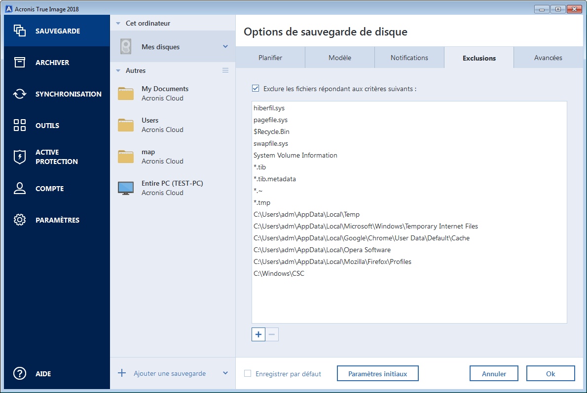Open PARAMÈTRES section
The width and height of the screenshot is (587, 393).
57,220
